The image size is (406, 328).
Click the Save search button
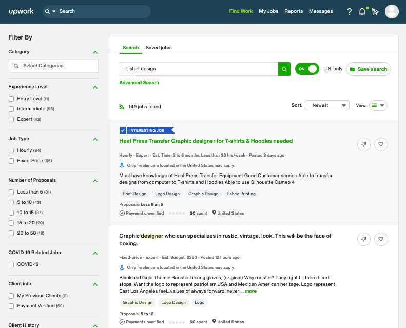pyautogui.click(x=369, y=69)
